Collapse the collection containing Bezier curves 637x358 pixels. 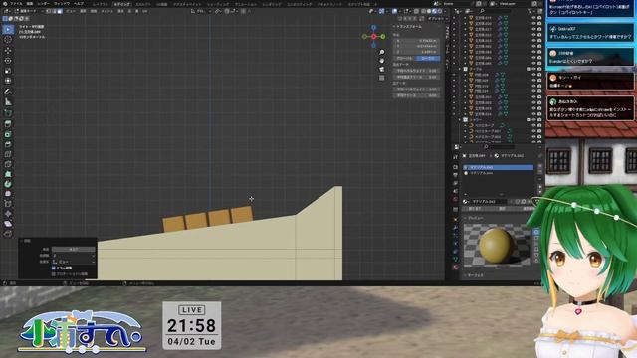pos(460,120)
